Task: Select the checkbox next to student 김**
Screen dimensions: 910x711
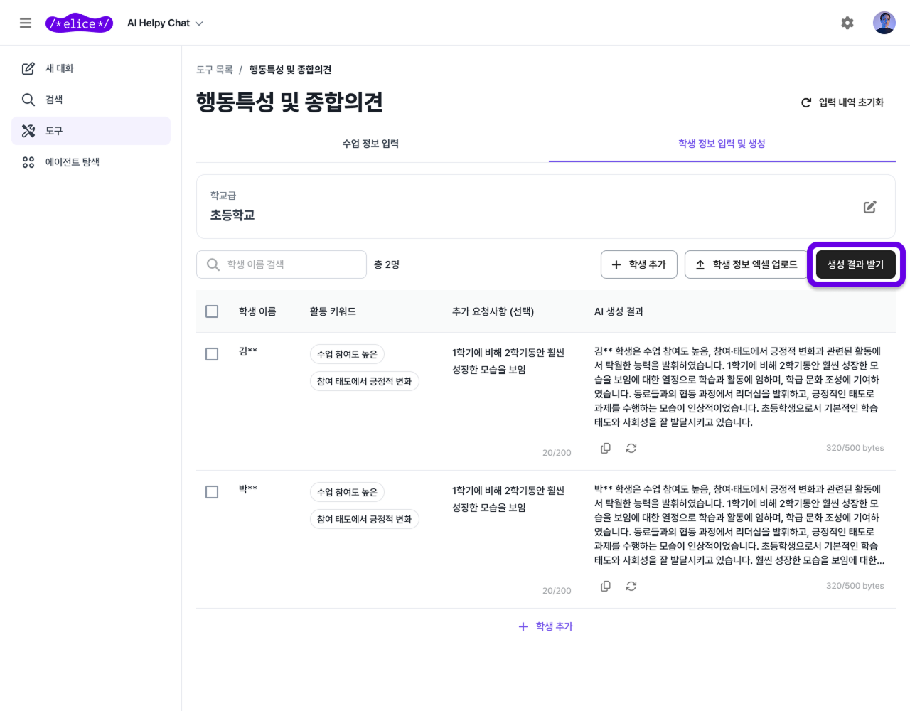Action: (x=211, y=353)
